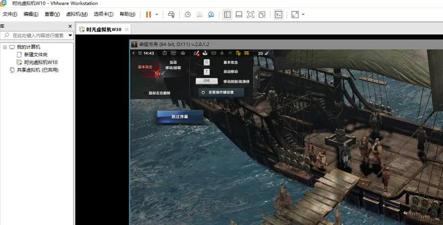Open the power options dropdown next to pause
The width and height of the screenshot is (443, 225).
click(x=157, y=15)
